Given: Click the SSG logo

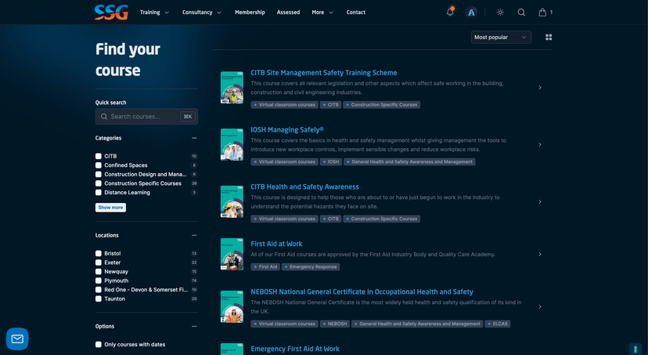Looking at the screenshot, I should pyautogui.click(x=111, y=12).
